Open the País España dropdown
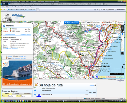The height and width of the screenshot is (103, 127). click(12, 96)
